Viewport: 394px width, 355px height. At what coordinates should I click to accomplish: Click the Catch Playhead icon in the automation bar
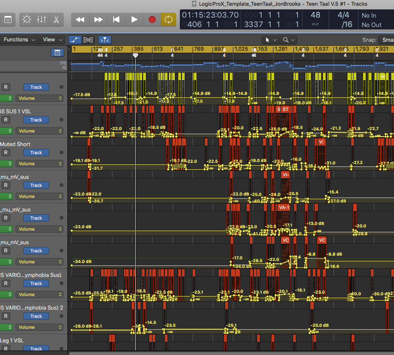pos(105,40)
